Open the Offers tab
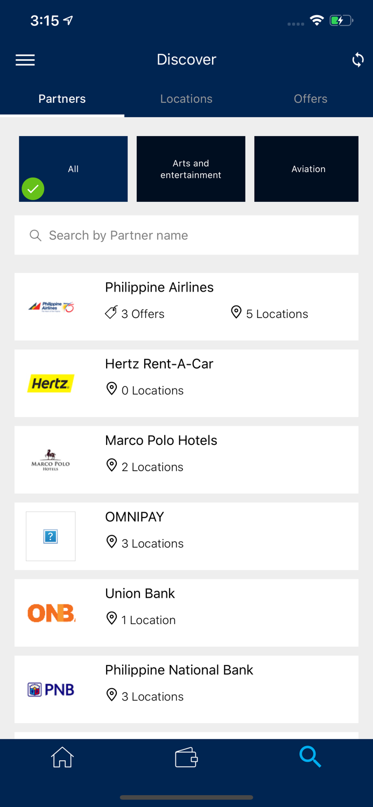 click(311, 98)
